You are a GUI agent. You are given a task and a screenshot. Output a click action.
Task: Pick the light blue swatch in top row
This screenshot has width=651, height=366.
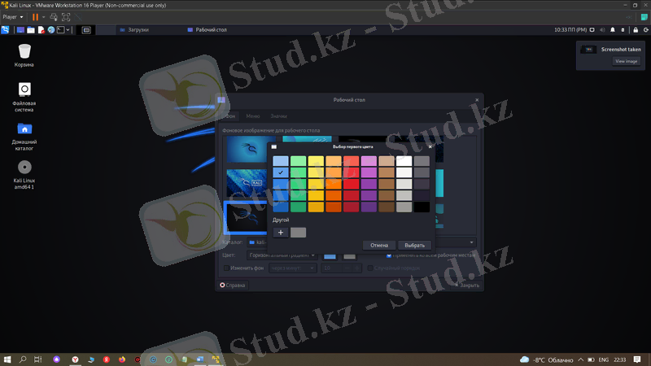tap(281, 161)
